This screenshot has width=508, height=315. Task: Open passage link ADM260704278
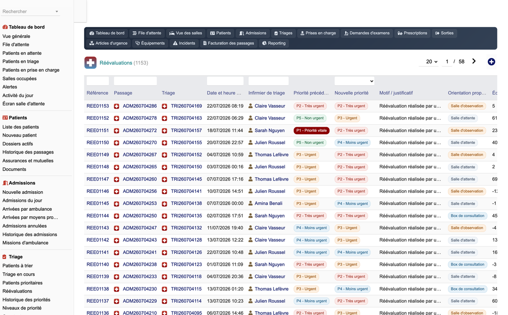click(x=140, y=118)
